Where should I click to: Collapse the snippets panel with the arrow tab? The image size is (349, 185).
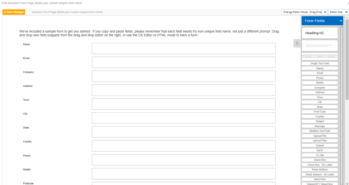pyautogui.click(x=297, y=43)
